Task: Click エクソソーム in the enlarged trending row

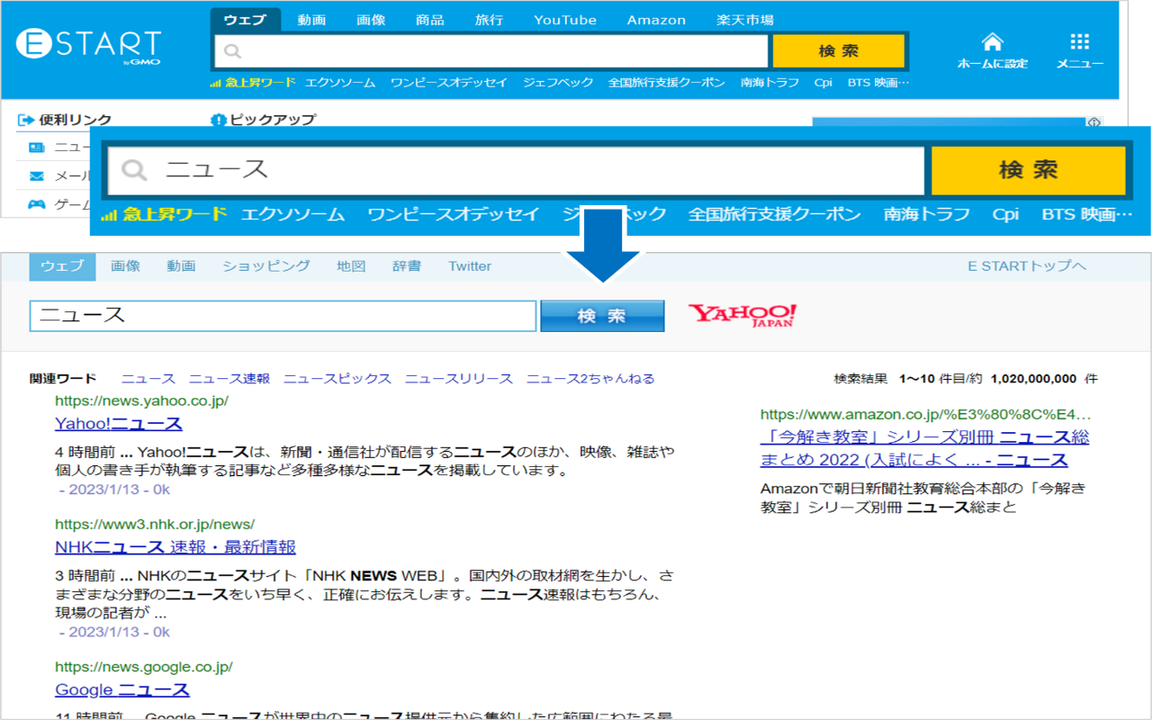Action: [293, 215]
